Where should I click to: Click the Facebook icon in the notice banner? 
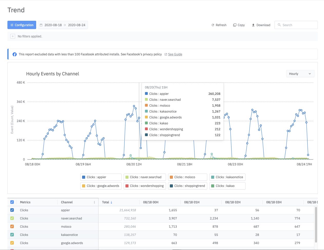pos(14,54)
